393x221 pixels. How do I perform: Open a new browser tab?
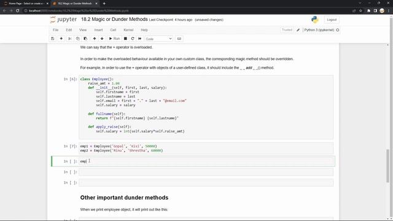pyautogui.click(x=104, y=4)
